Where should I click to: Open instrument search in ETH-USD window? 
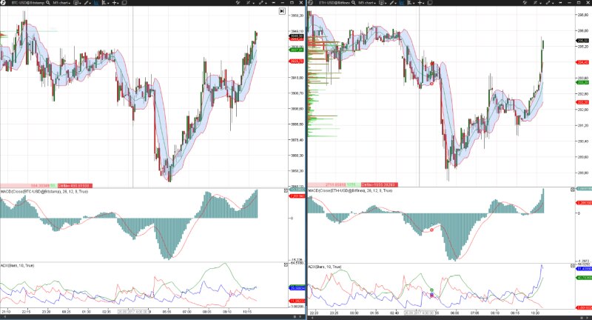coord(354,3)
